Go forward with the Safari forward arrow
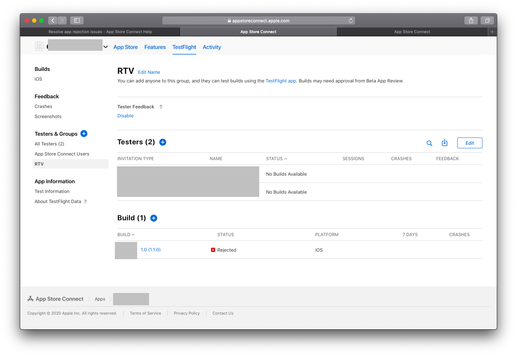 tap(62, 21)
